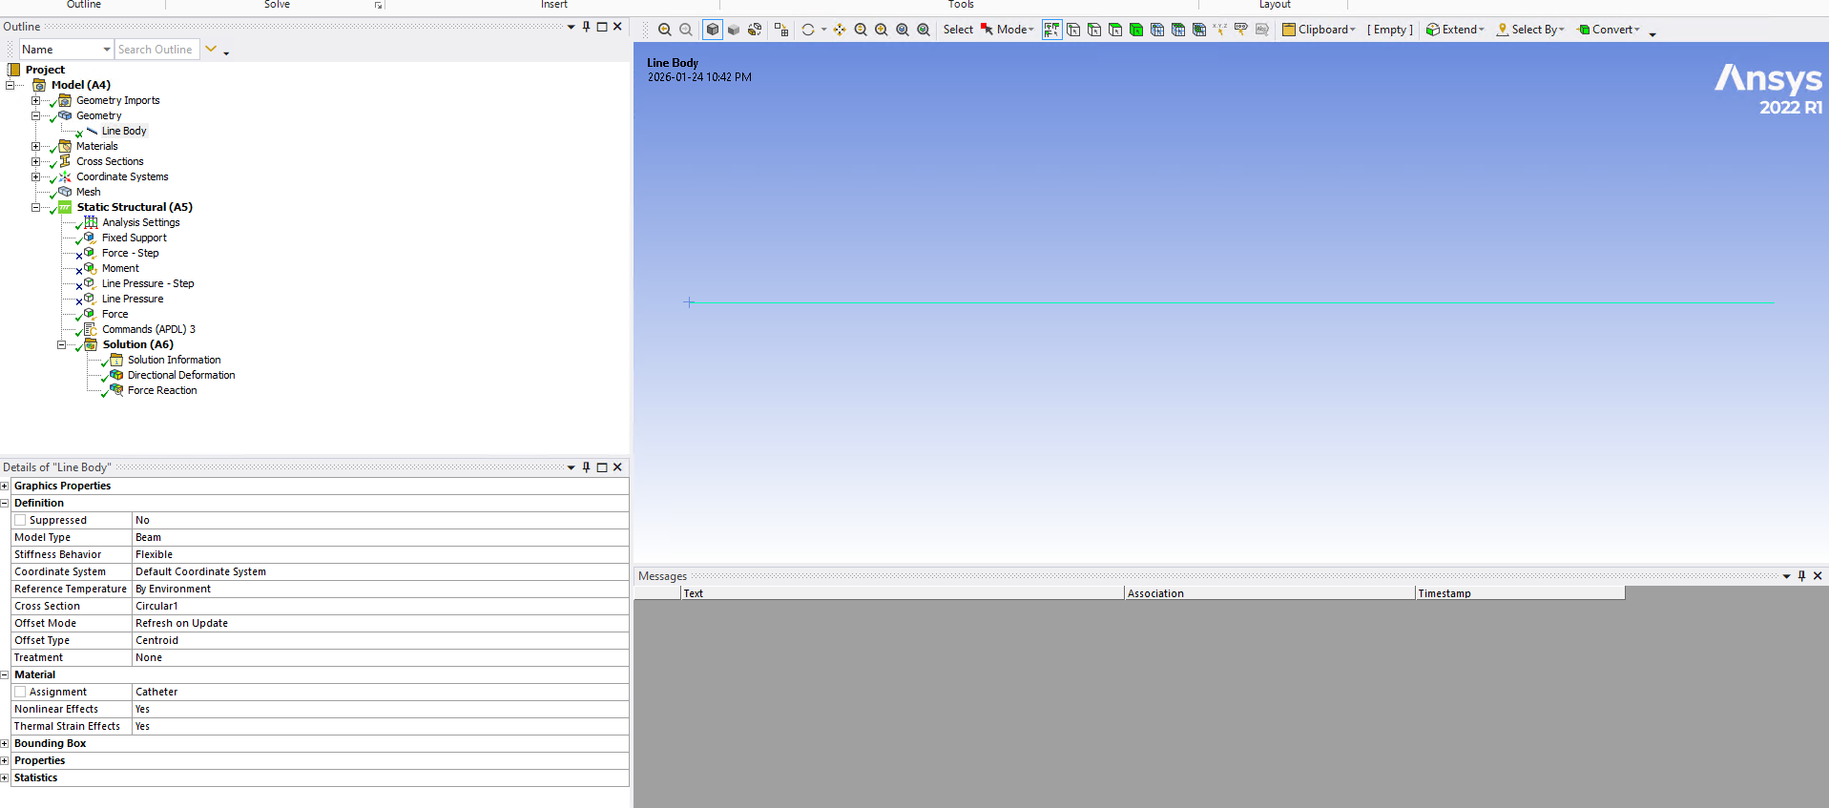This screenshot has height=808, width=1829.
Task: Switch to Shaded Exterior display
Action: pos(734,30)
